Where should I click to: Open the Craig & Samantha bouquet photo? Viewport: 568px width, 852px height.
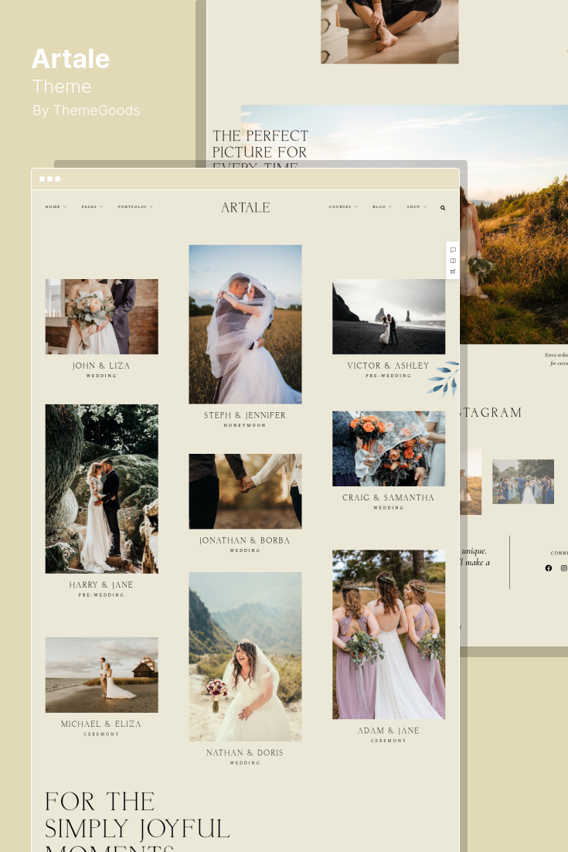click(389, 449)
